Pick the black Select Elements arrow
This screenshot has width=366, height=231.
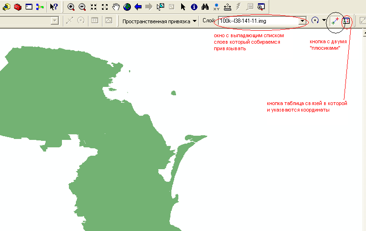point(183,7)
